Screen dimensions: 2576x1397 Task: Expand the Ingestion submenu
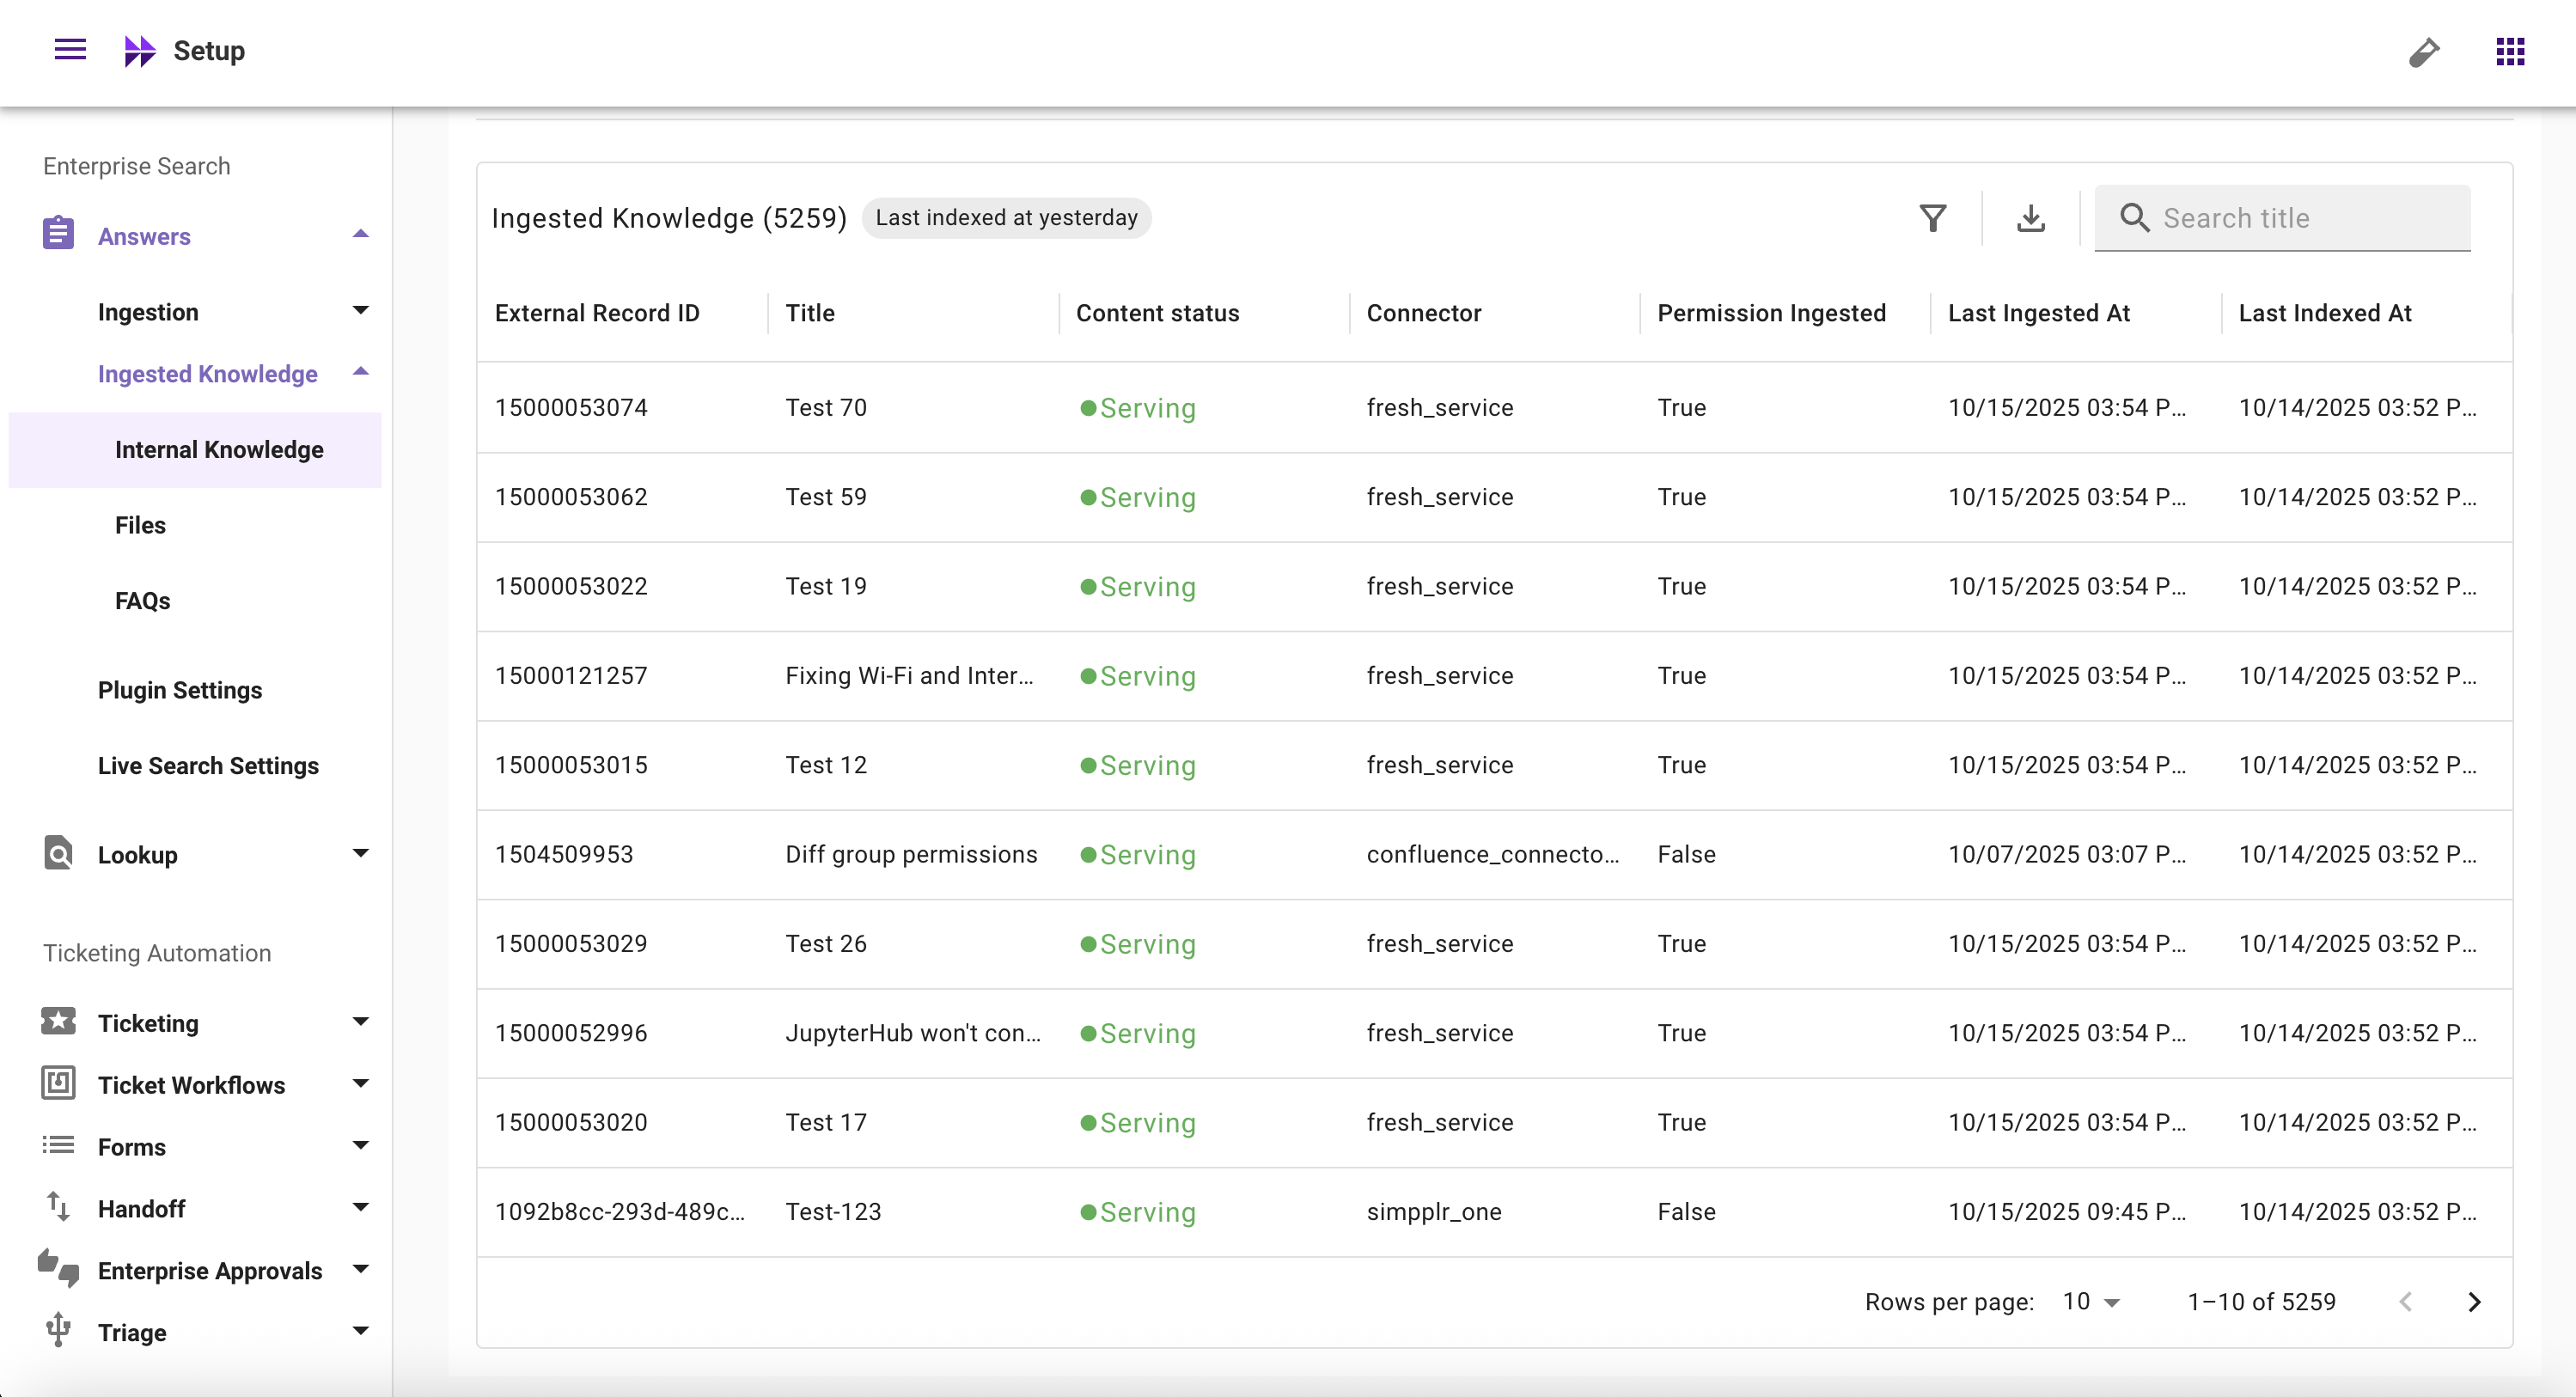361,311
